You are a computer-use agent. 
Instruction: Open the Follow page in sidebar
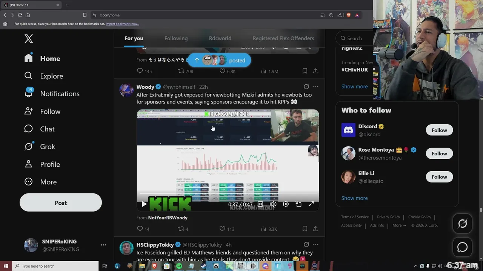[42, 111]
